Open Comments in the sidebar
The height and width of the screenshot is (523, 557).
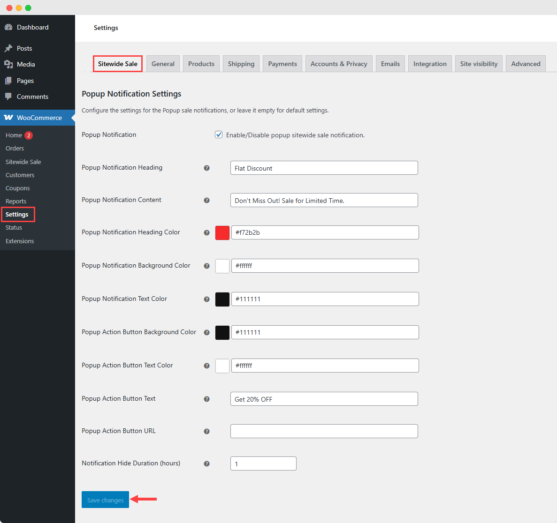pos(32,97)
